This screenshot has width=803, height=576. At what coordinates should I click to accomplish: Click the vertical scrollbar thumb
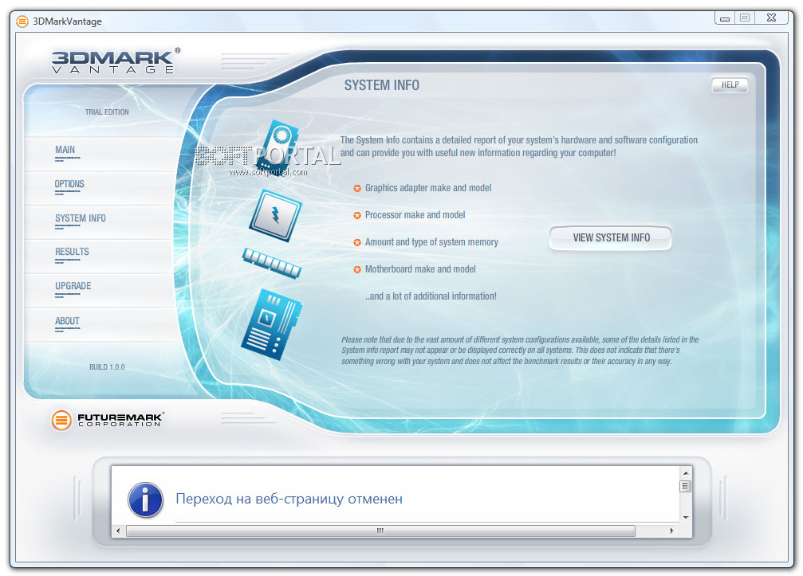(686, 486)
